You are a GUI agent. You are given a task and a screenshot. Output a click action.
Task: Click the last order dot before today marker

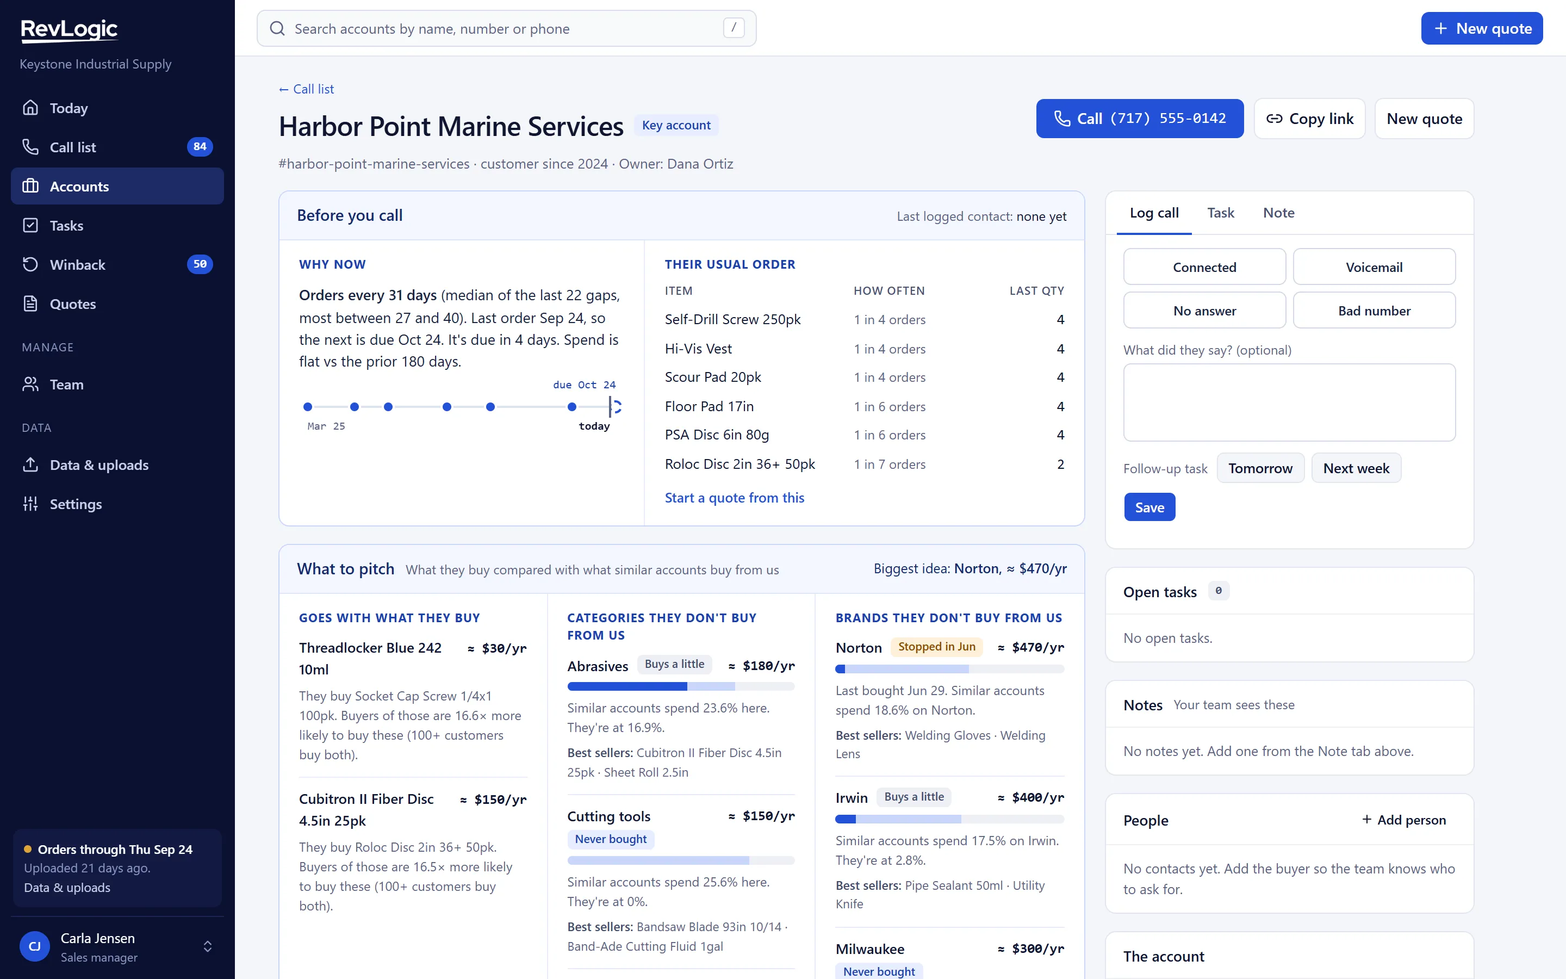click(572, 407)
